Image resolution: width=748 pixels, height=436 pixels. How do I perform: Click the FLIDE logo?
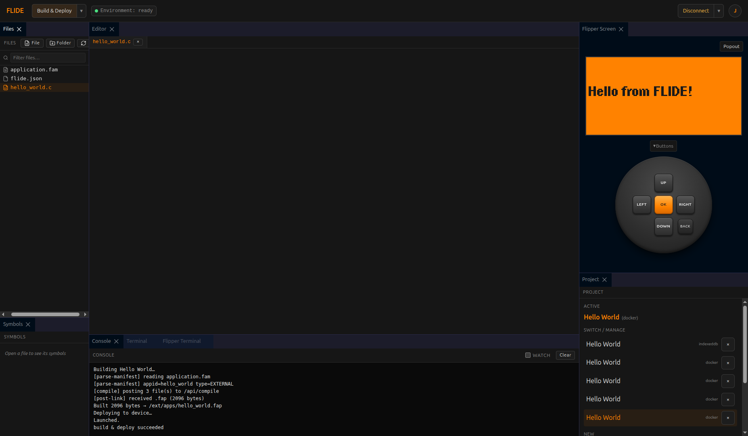(x=15, y=10)
